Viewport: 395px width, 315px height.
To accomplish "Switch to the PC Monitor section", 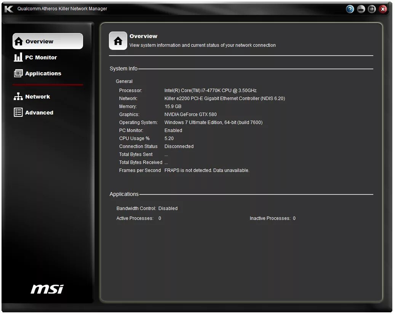I will pyautogui.click(x=41, y=57).
